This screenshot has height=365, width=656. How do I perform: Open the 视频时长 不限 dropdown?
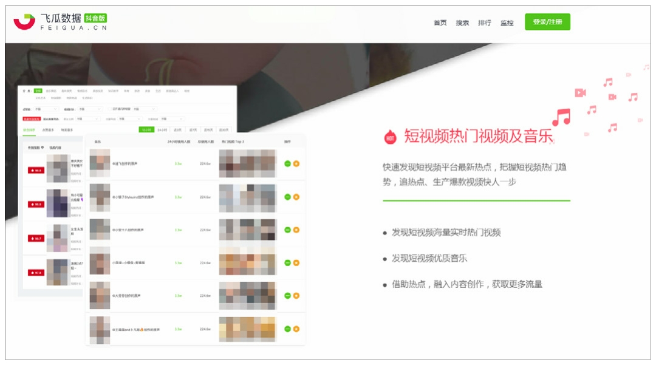pos(91,109)
